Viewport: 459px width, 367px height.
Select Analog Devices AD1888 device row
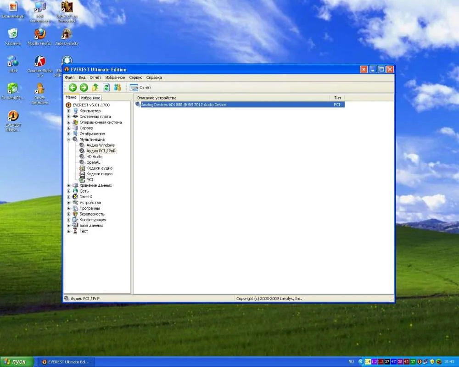point(240,105)
